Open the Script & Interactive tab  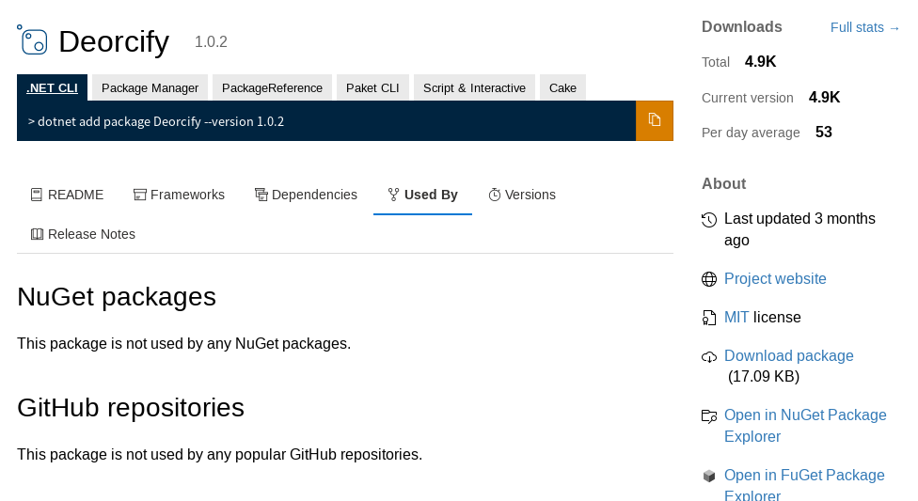pos(474,87)
